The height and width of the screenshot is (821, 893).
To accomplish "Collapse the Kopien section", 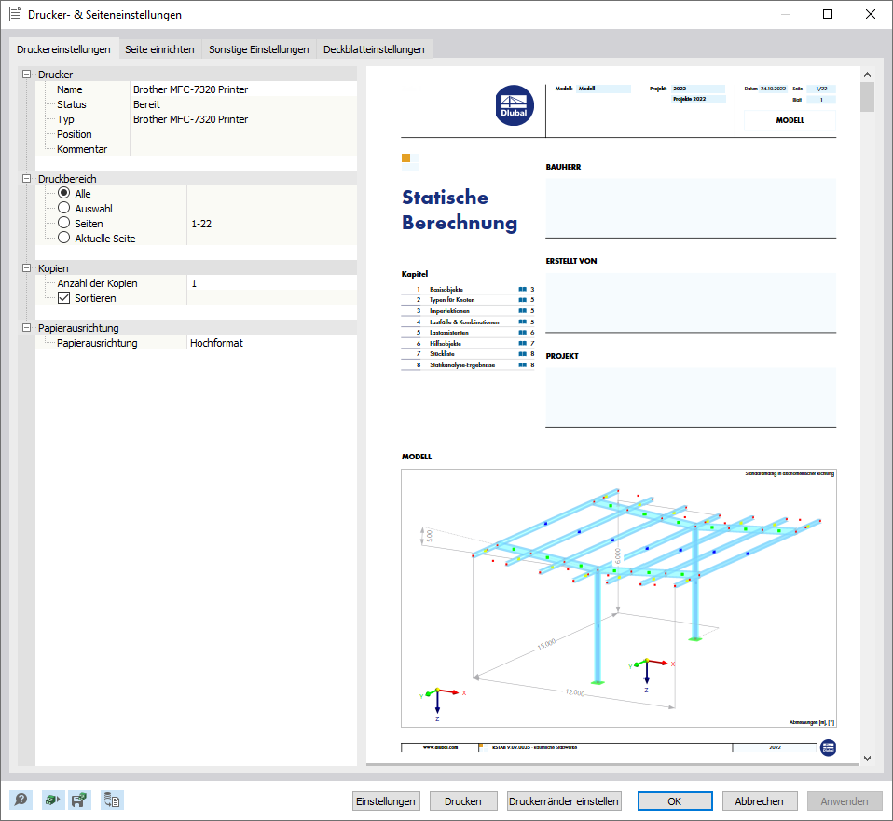I will (x=26, y=267).
